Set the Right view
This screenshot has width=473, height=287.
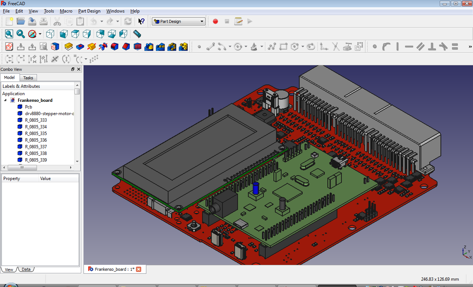(x=86, y=34)
